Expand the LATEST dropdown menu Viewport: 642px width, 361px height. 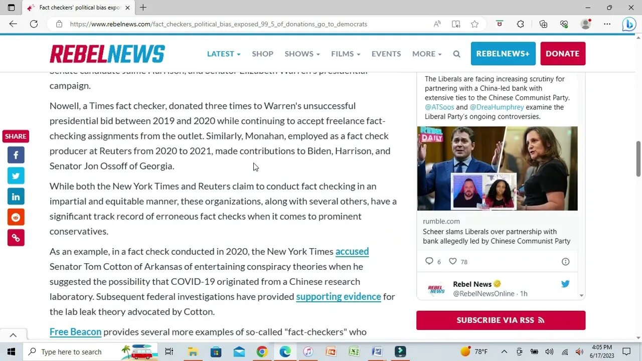pyautogui.click(x=224, y=54)
